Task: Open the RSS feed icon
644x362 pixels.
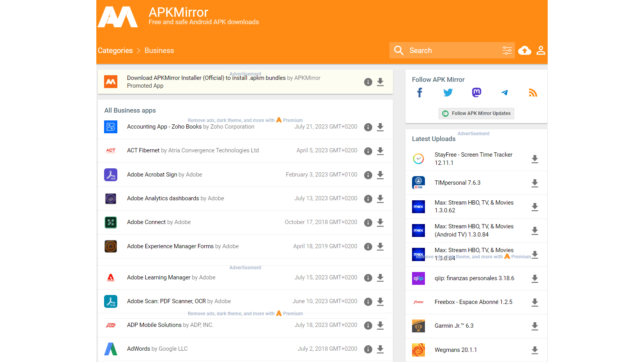Action: [533, 93]
